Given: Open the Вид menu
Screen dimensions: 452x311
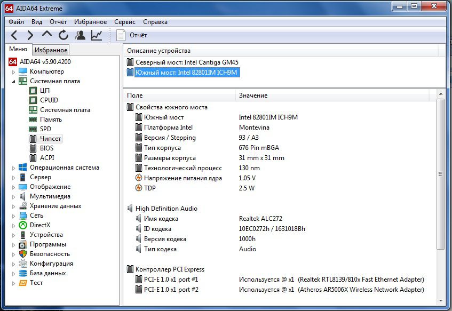Looking at the screenshot, I should pos(37,22).
